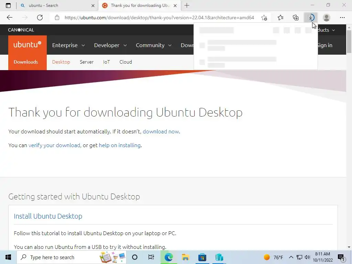
Task: Open the Windows Start menu
Action: pyautogui.click(x=8, y=257)
